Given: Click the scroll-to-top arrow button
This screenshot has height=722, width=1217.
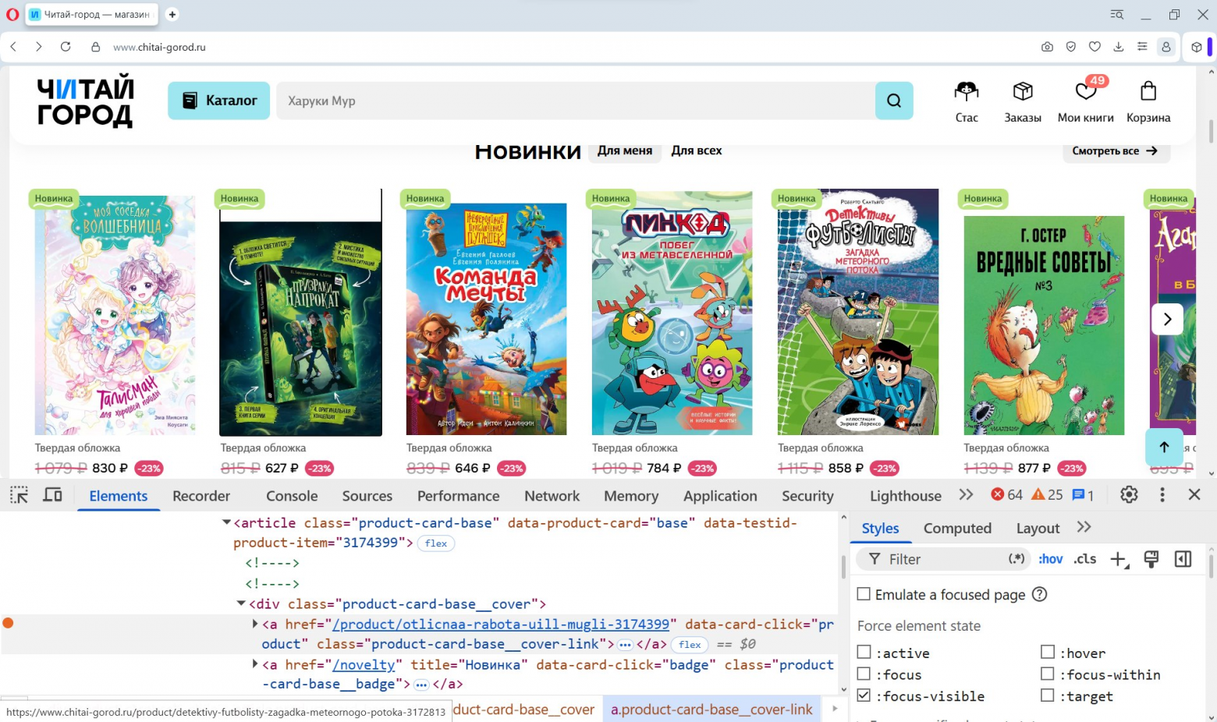Looking at the screenshot, I should (x=1164, y=447).
